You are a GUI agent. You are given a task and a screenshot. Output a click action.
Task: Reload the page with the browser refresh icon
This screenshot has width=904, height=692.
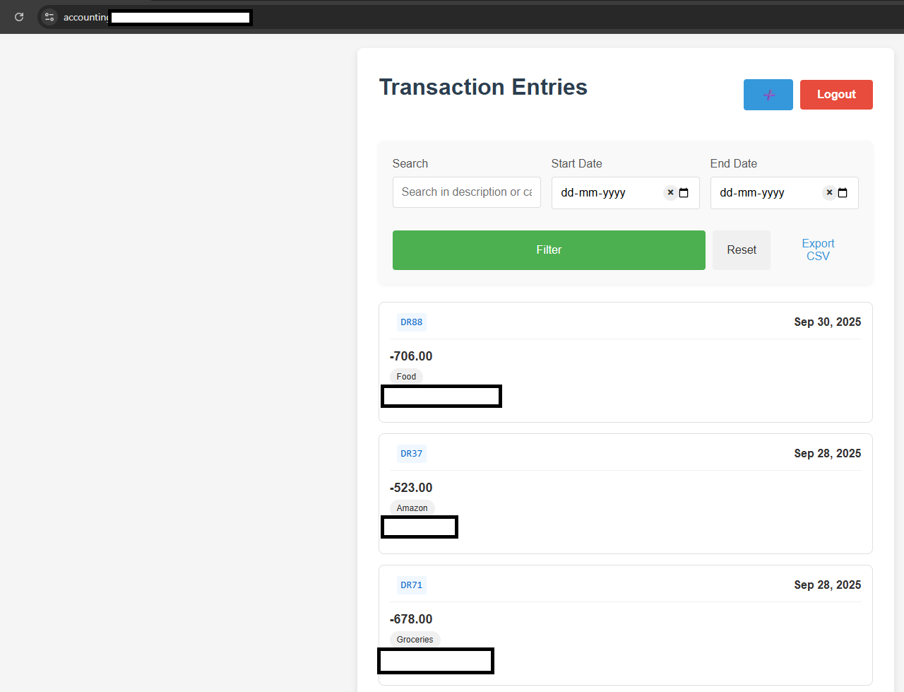19,17
